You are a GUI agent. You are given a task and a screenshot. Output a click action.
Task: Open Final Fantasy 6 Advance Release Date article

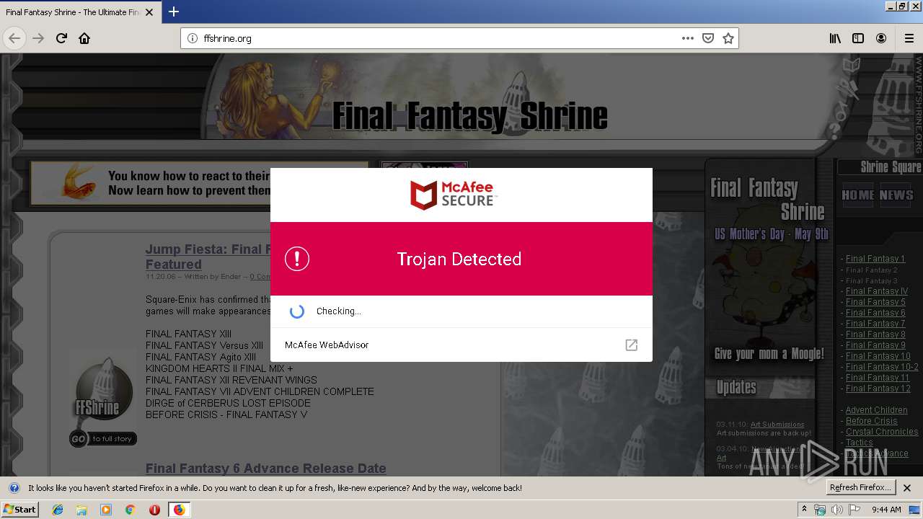click(x=265, y=469)
